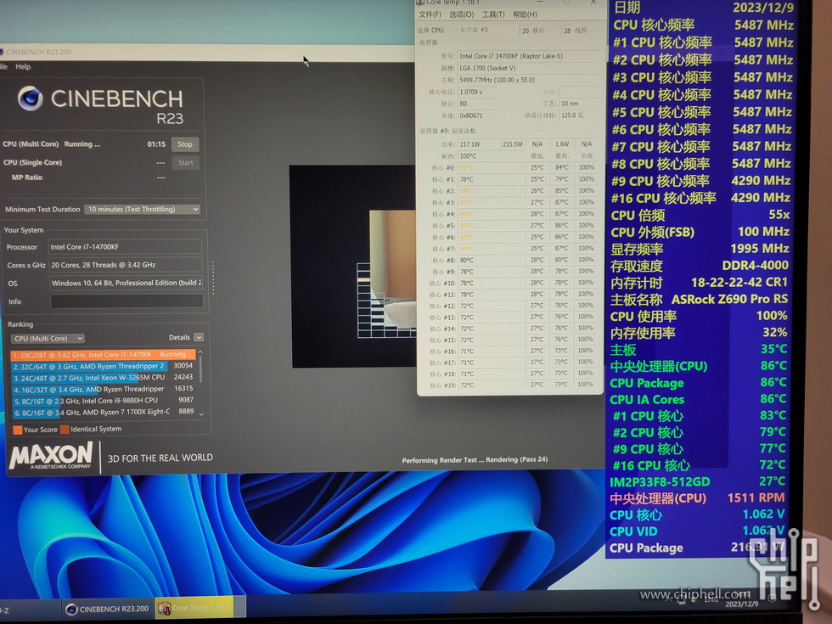
Task: Click the Core Temp model field Intel Core i7 14700KF
Action: coord(527,56)
